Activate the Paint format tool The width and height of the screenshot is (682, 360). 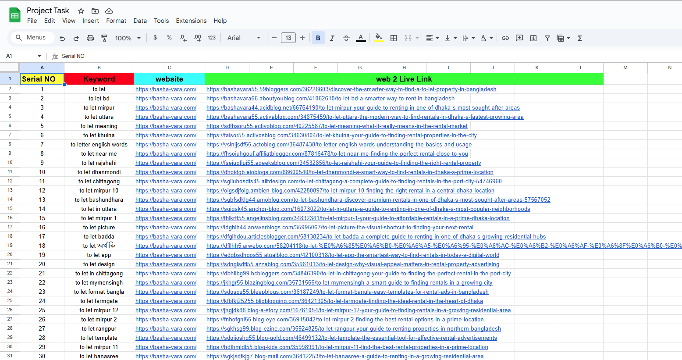(104, 38)
